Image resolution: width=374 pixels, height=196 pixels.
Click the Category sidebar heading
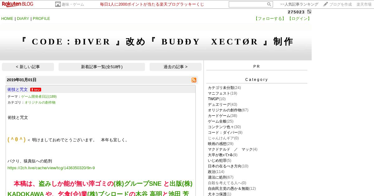point(257,80)
